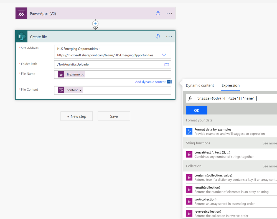Screen dimensions: 277x219
Task: Click the fx icon in the expression box
Action: pyautogui.click(x=190, y=98)
